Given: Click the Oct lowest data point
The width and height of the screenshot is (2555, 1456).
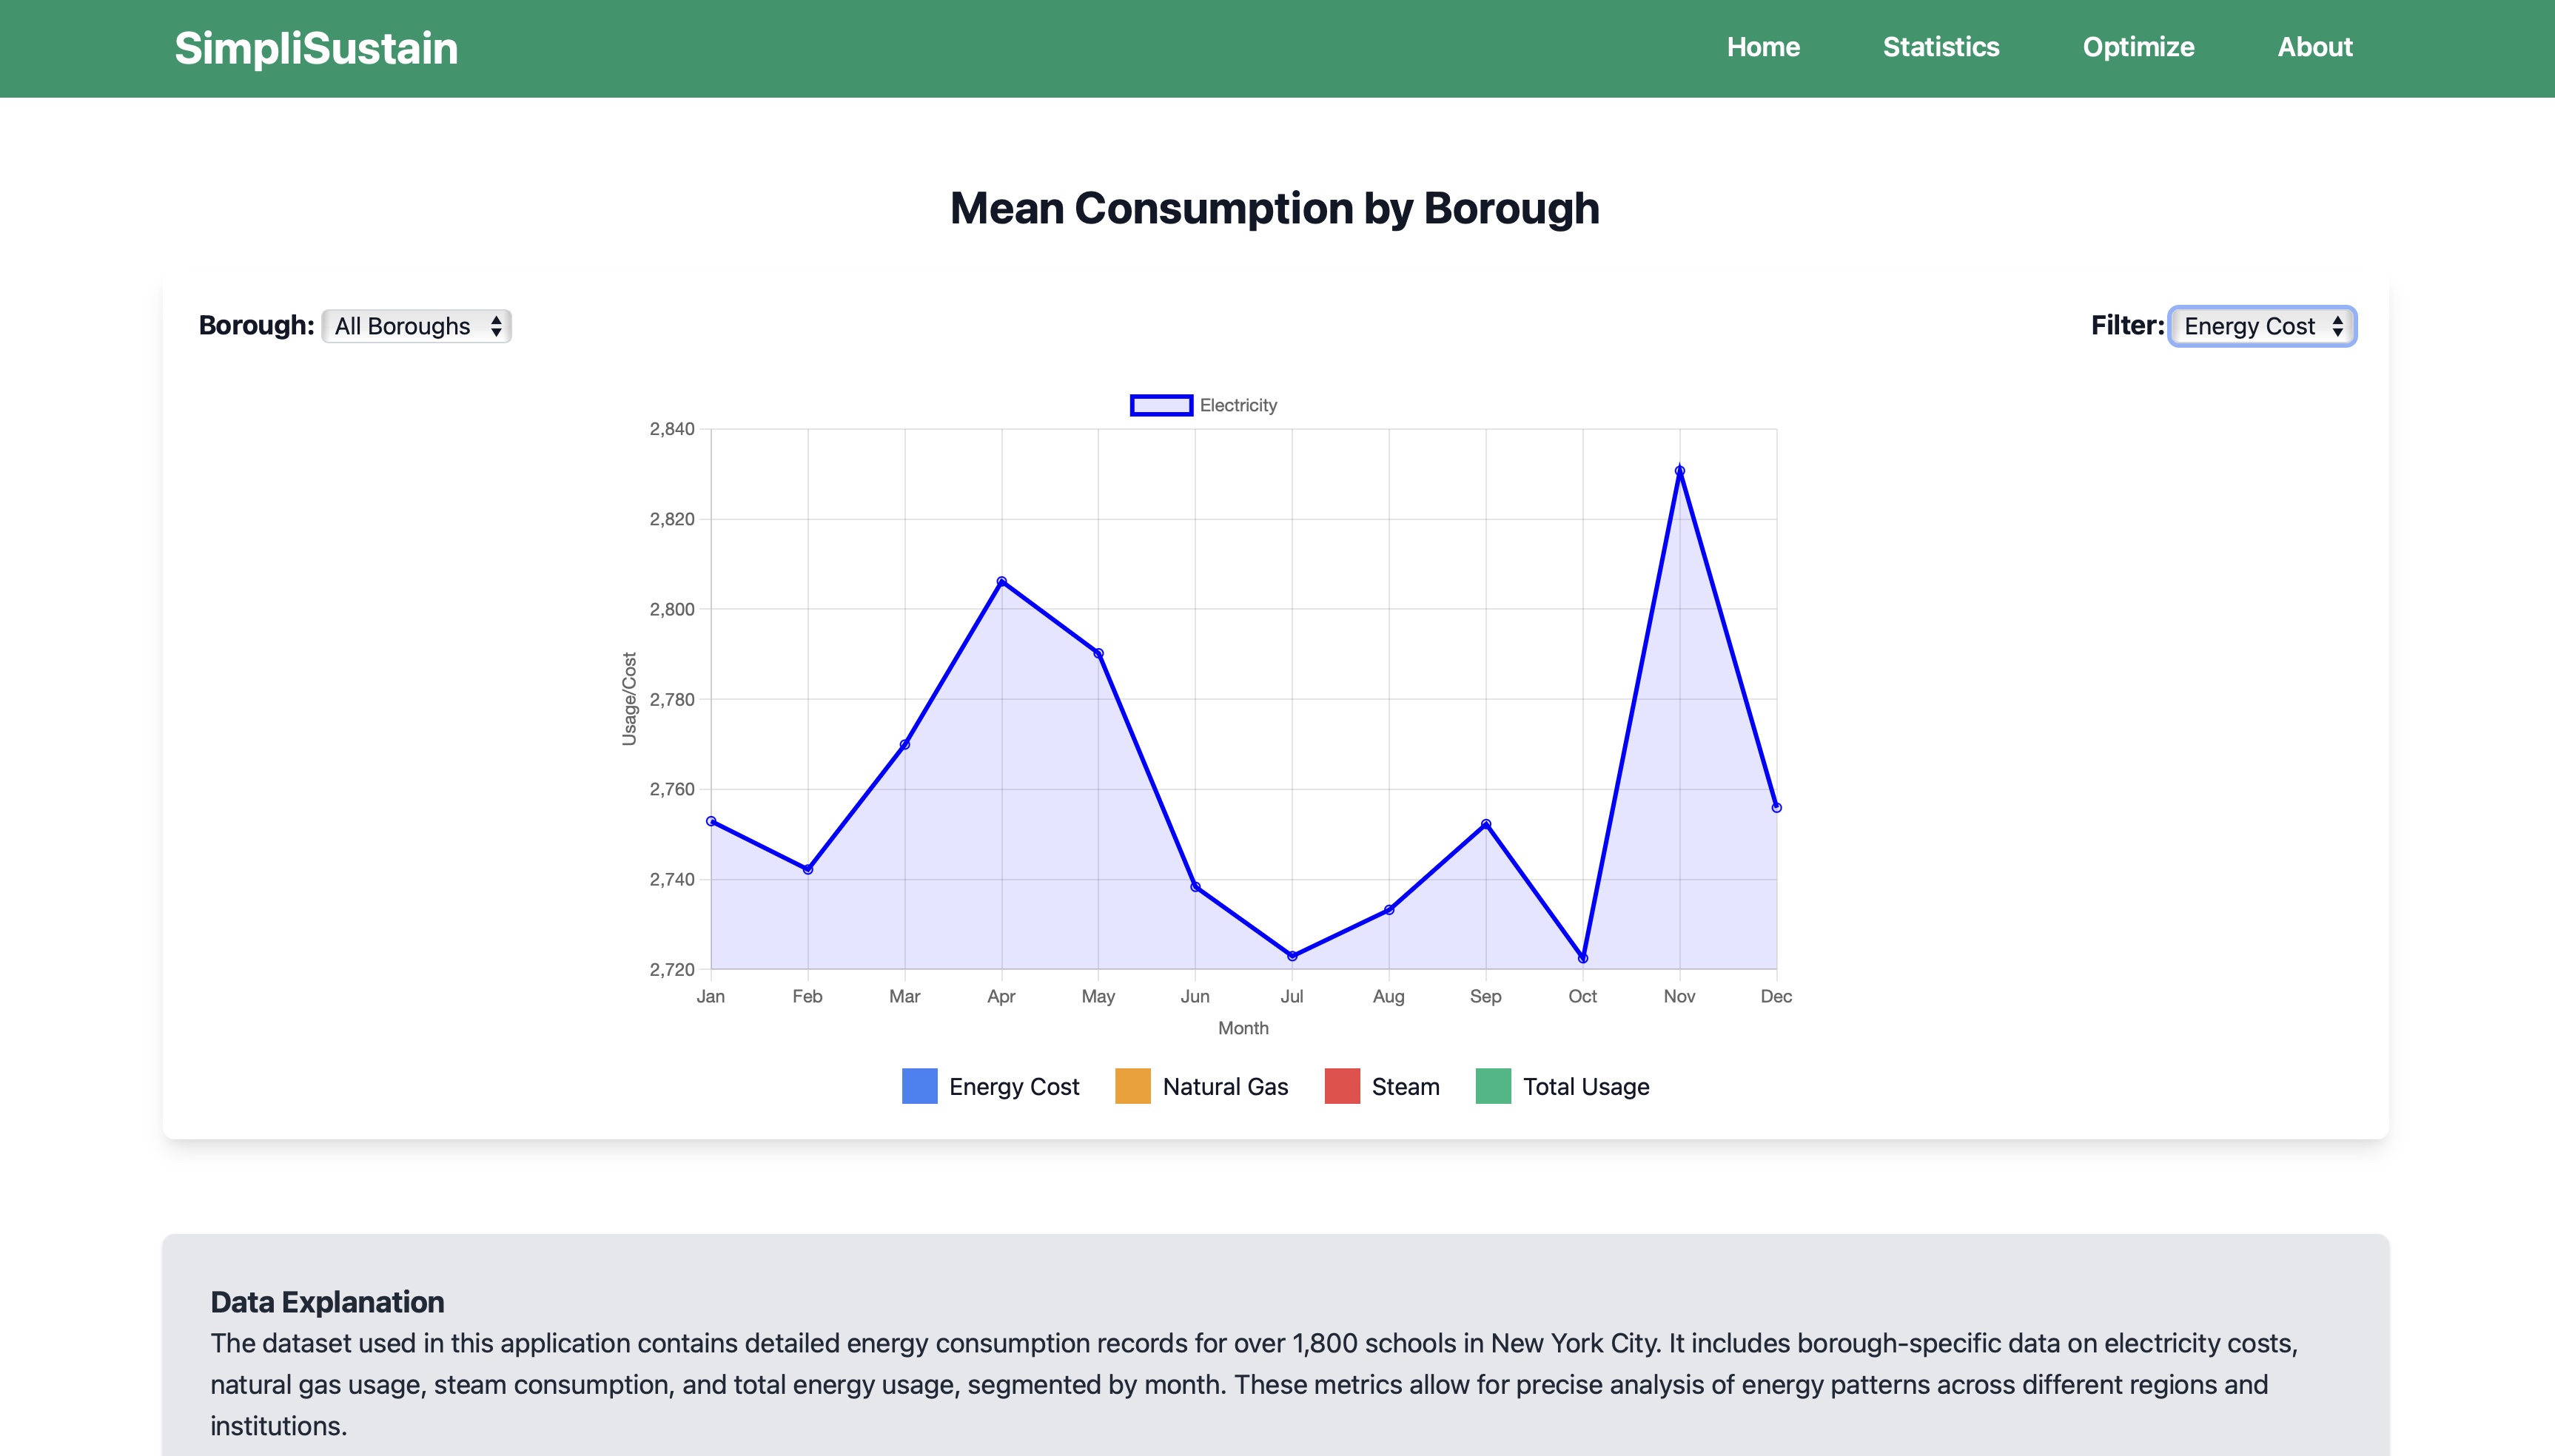Looking at the screenshot, I should point(1582,958).
